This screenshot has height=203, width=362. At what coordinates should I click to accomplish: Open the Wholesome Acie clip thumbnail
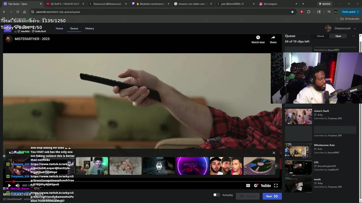point(298,151)
